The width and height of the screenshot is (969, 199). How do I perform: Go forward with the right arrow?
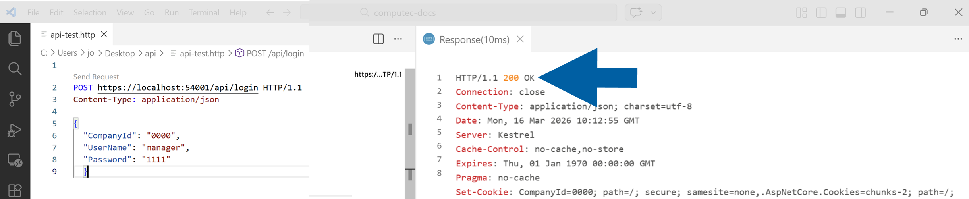click(x=287, y=13)
